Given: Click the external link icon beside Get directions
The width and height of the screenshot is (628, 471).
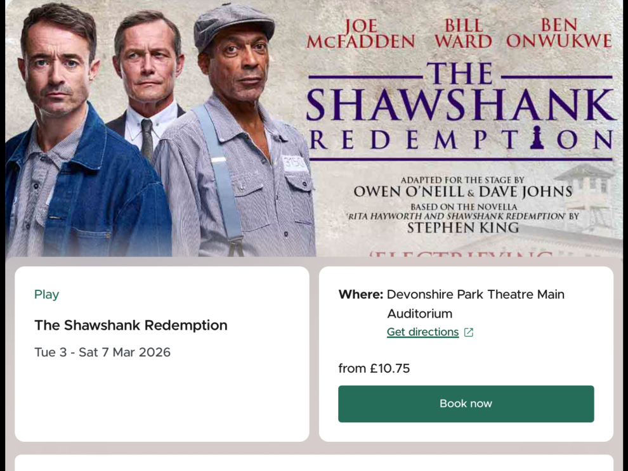Looking at the screenshot, I should pyautogui.click(x=469, y=332).
